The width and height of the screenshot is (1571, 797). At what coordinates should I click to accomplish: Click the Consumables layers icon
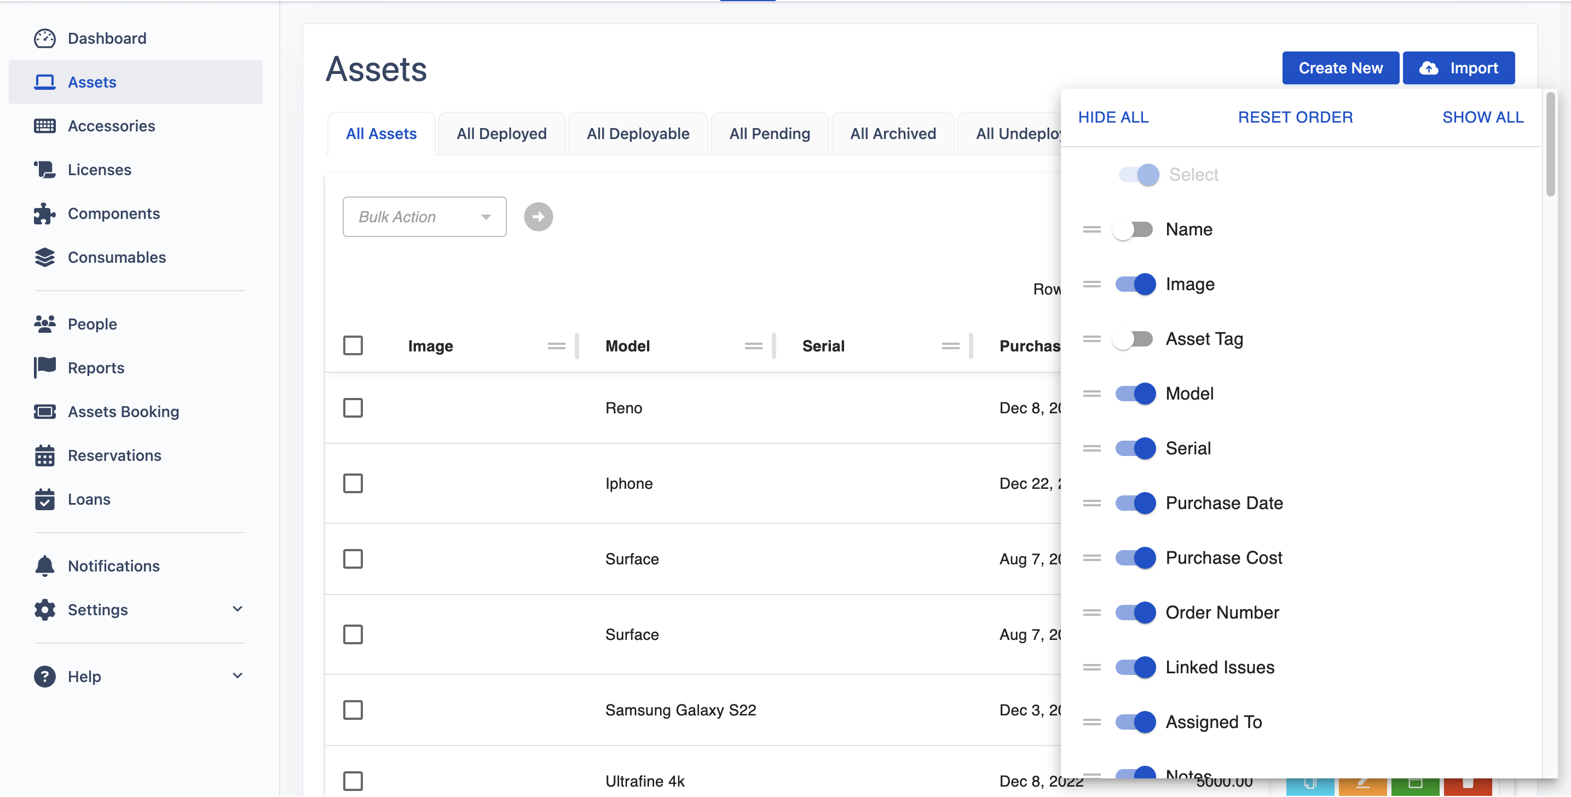tap(44, 258)
